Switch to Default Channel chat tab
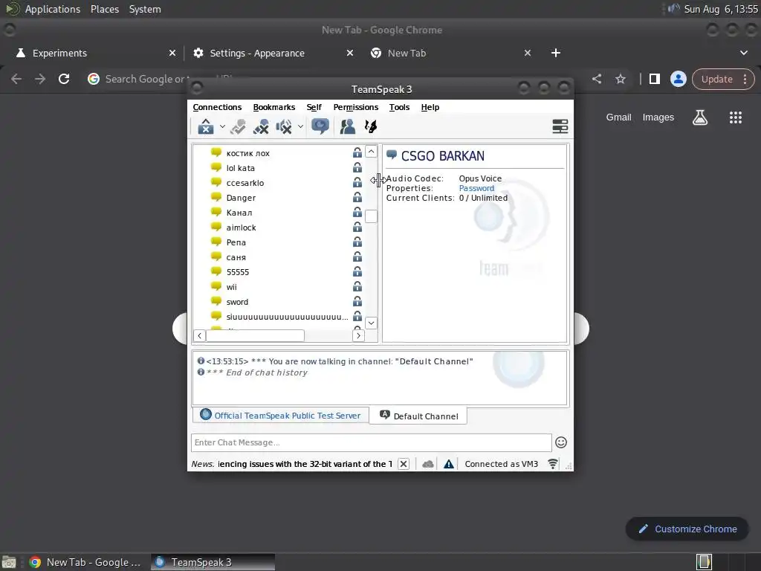 pyautogui.click(x=418, y=416)
